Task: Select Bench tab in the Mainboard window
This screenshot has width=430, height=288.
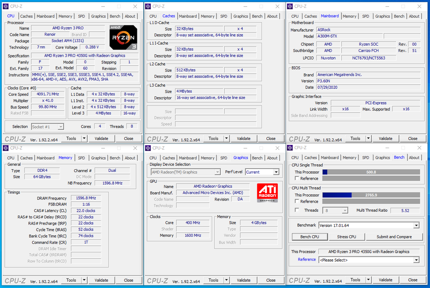Action: 399,16
